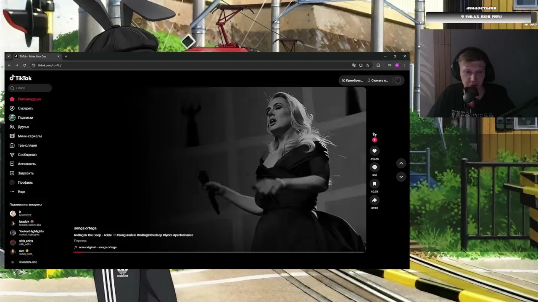This screenshot has height=302, width=538.
Task: Open followed account sitis_edits
Action: tap(25, 242)
